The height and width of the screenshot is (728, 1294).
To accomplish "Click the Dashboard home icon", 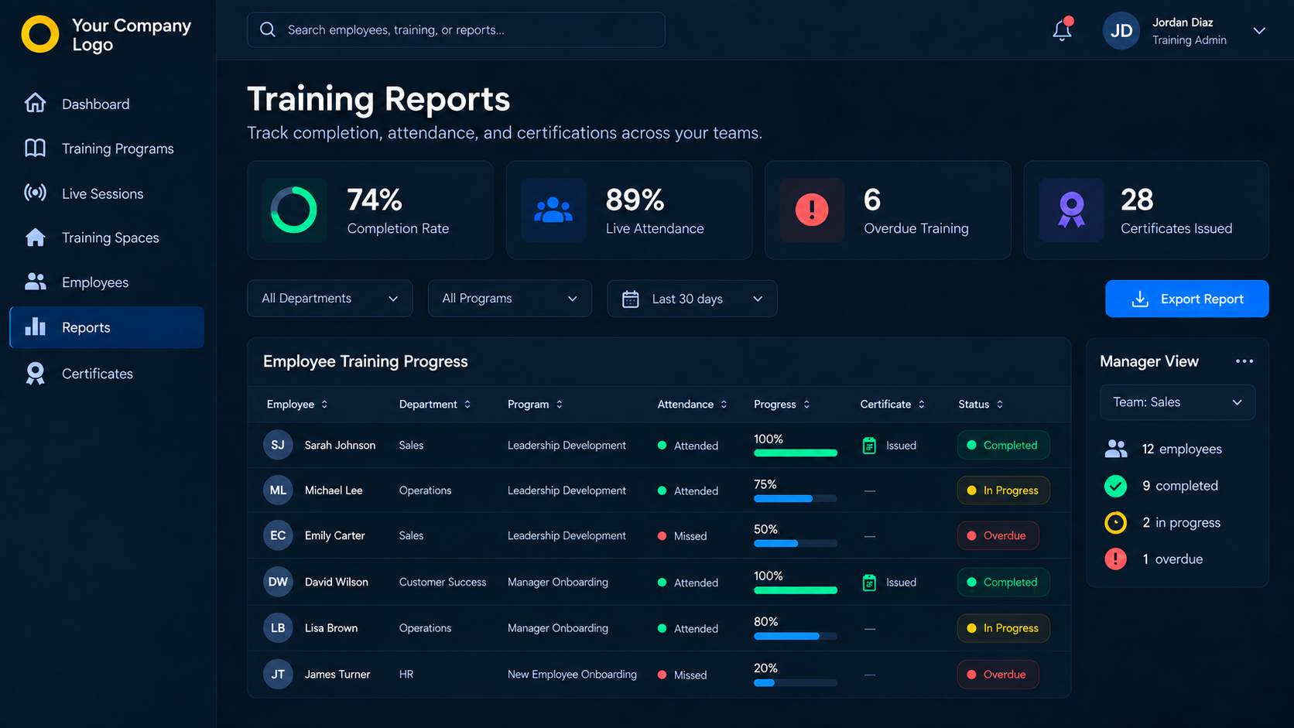I will tap(35, 103).
